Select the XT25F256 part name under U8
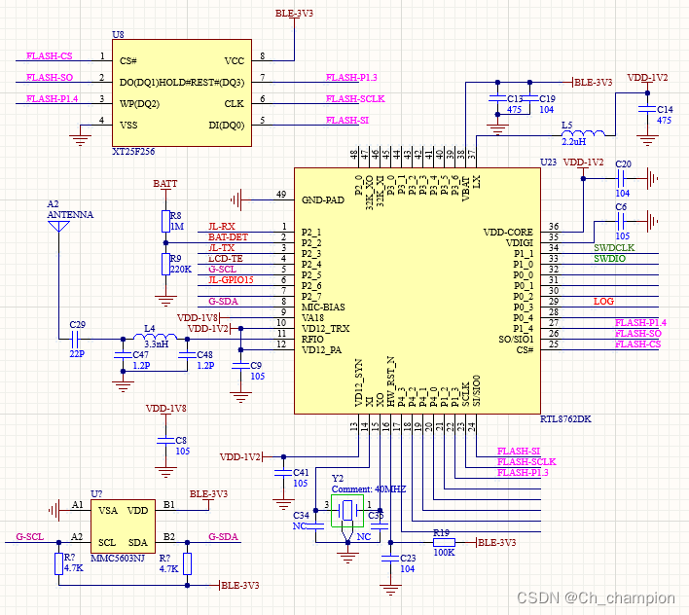 tap(133, 152)
